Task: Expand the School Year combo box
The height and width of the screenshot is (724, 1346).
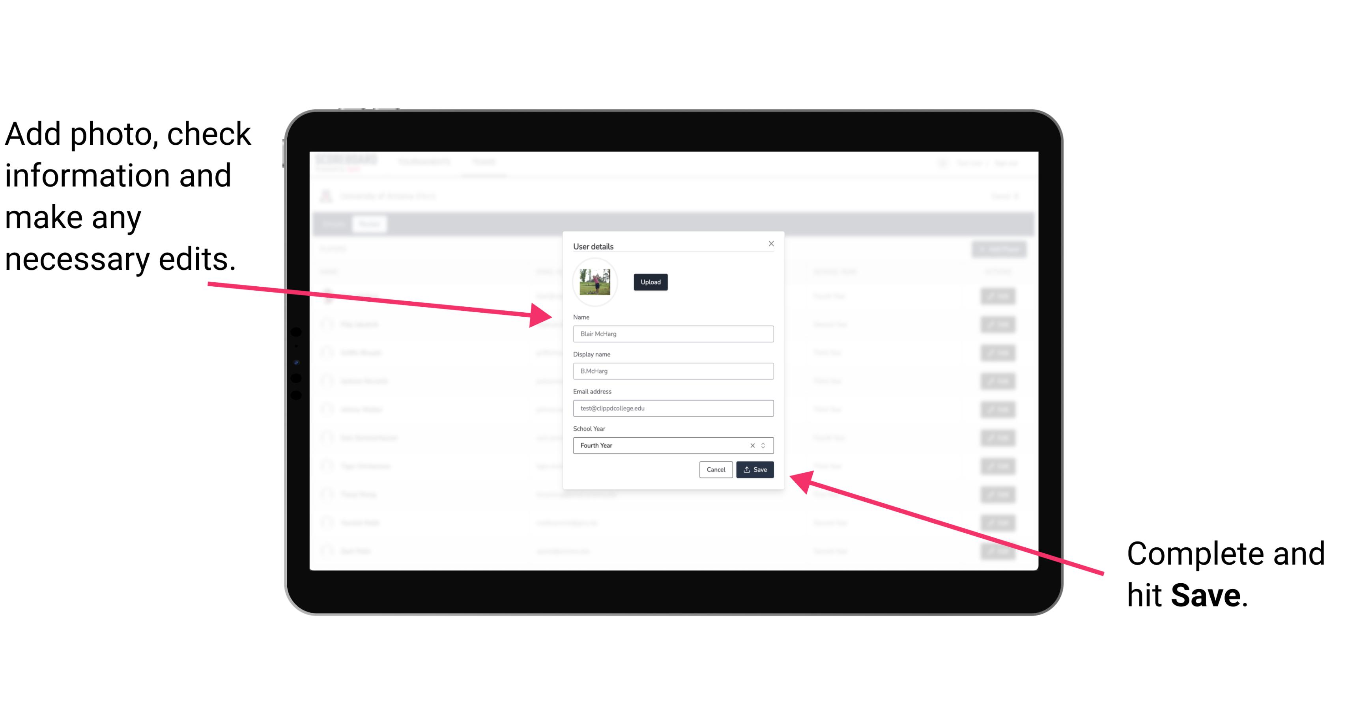Action: coord(765,445)
